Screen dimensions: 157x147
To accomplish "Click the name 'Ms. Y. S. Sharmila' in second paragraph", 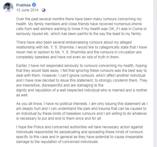I will tap(59, 47).
